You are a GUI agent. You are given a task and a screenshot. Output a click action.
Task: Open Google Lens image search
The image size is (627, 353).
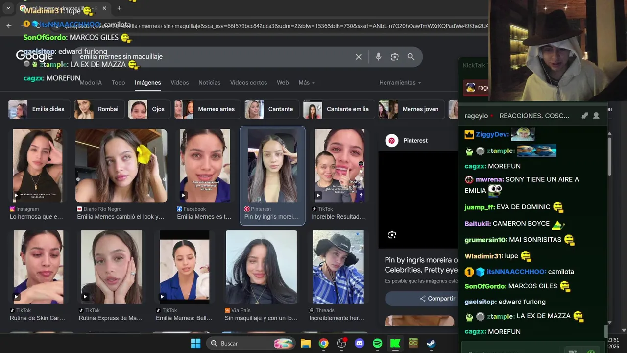[395, 57]
